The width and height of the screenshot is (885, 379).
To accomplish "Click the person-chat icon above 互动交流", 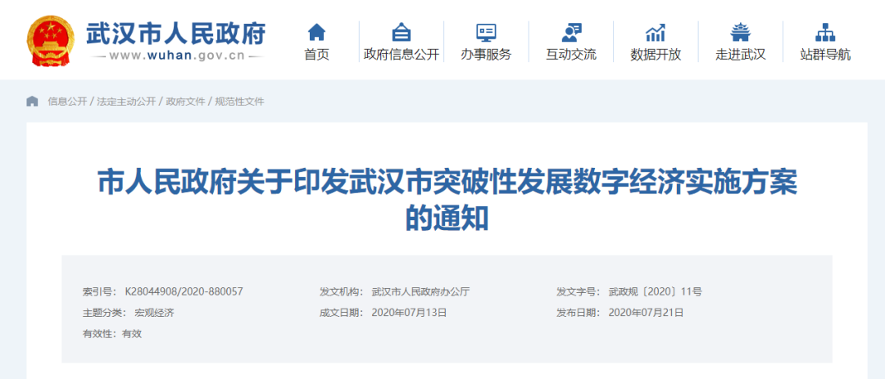I will point(570,32).
